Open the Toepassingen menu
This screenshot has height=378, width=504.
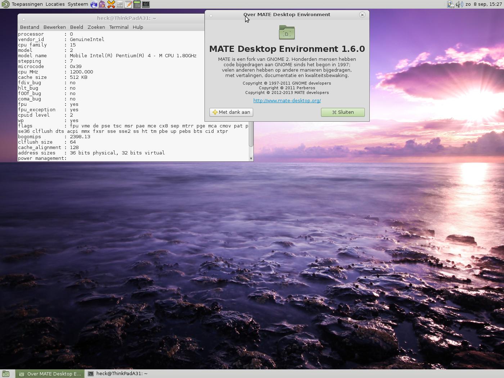pyautogui.click(x=27, y=4)
